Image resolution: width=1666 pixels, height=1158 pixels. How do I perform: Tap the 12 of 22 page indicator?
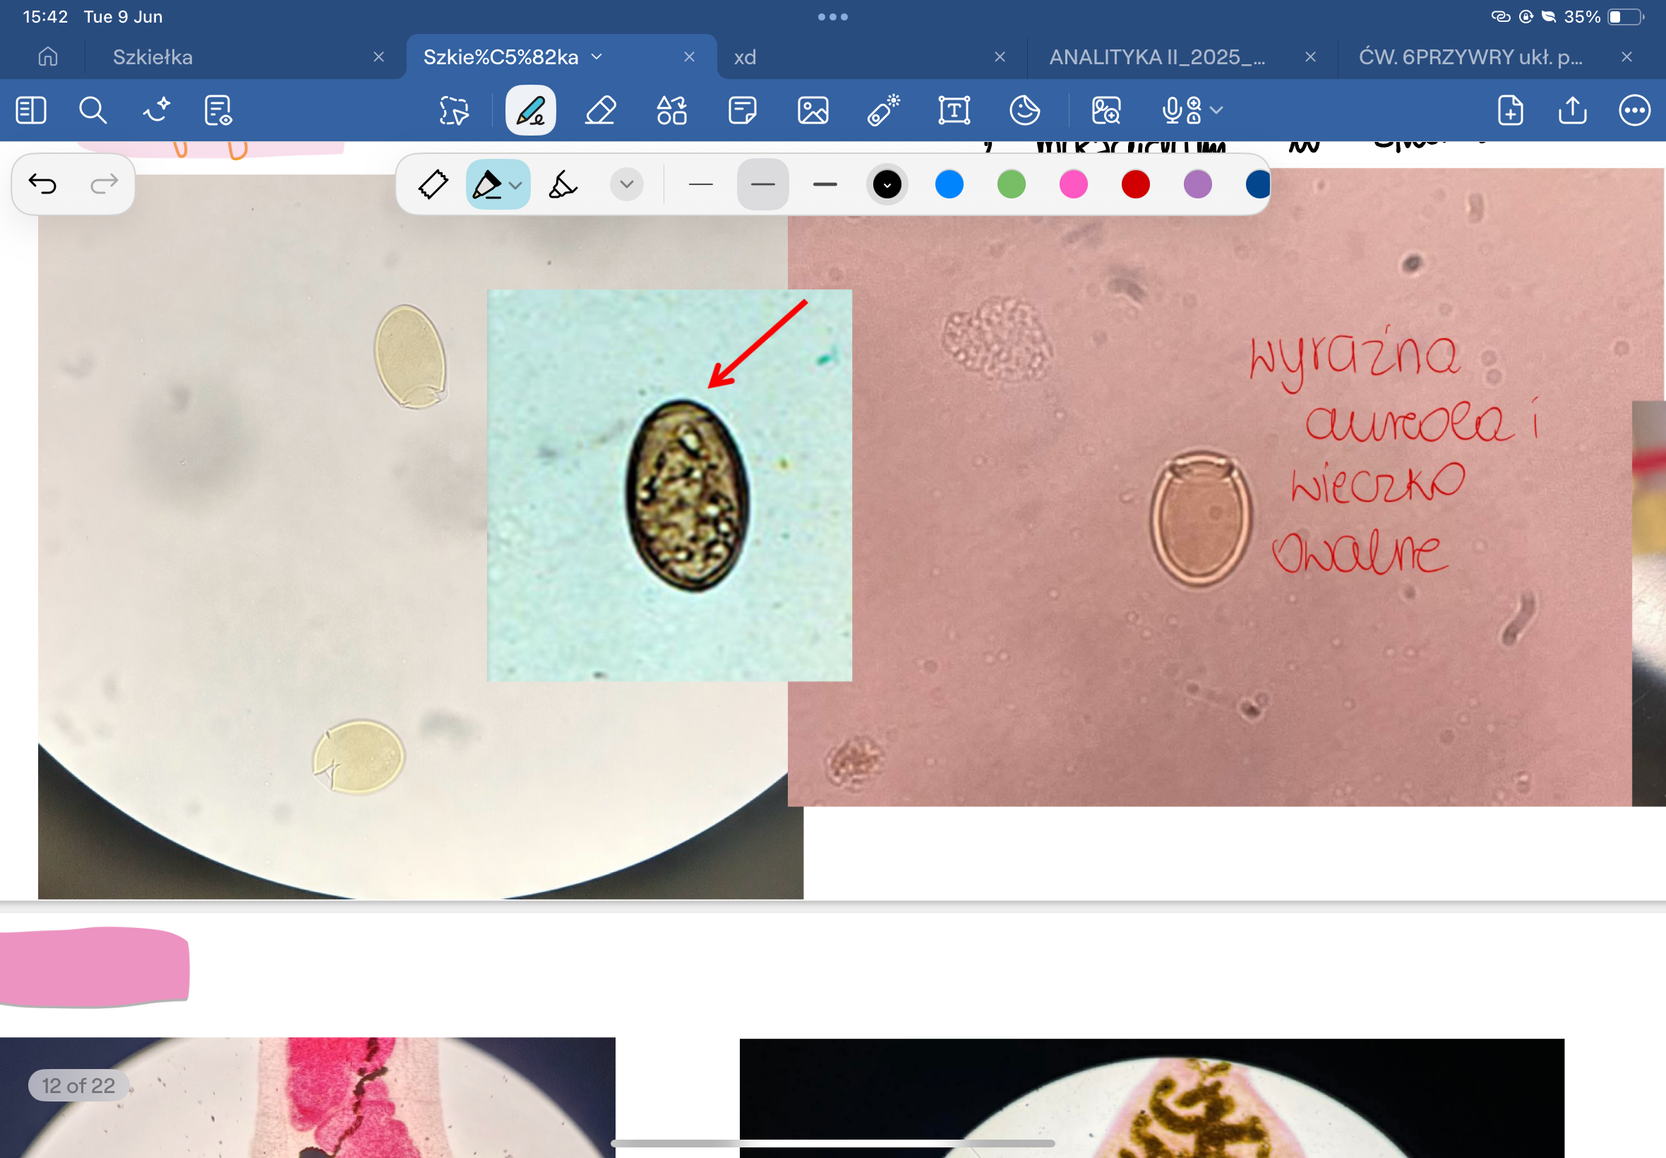coord(78,1085)
